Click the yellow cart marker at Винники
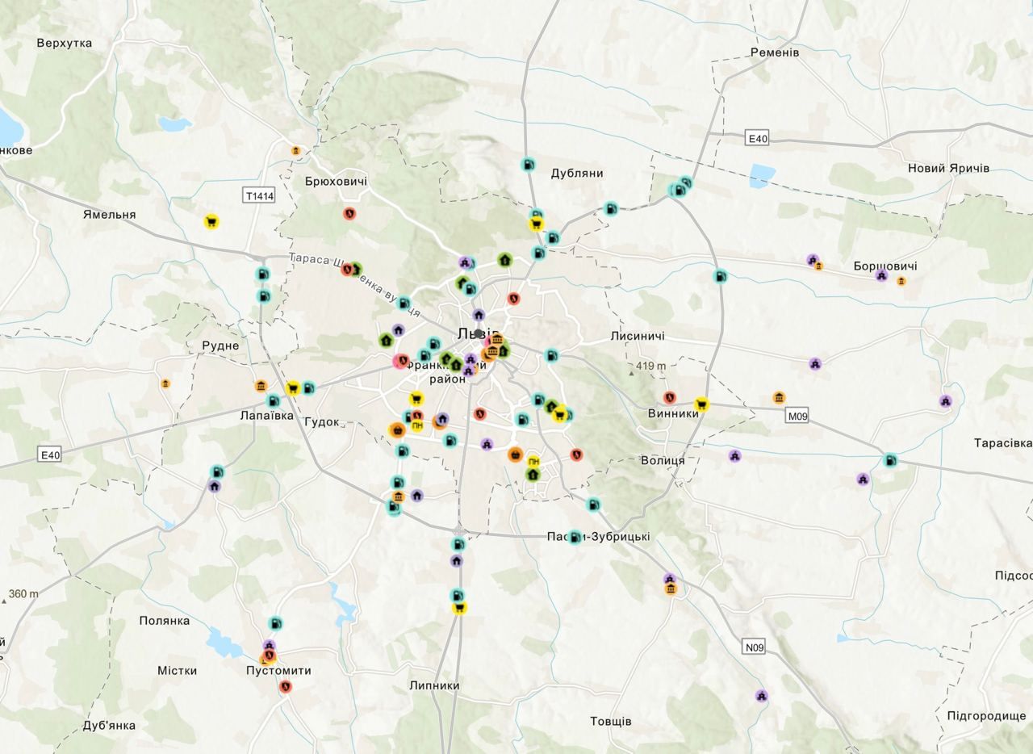Viewport: 1033px width, 754px height. pos(701,404)
